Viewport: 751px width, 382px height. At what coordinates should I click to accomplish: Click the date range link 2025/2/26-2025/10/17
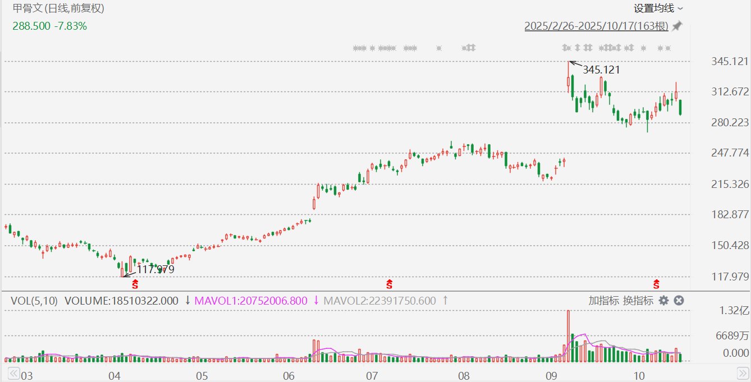(x=597, y=26)
